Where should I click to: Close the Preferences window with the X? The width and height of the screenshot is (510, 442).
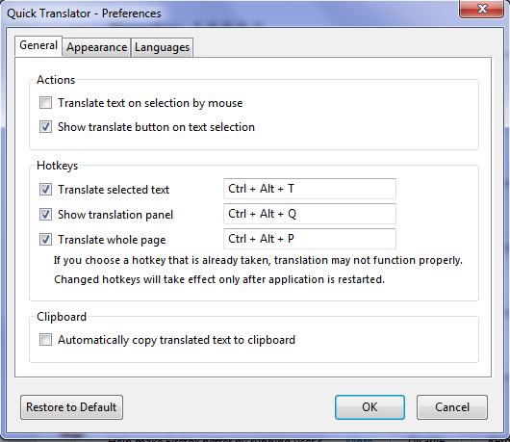point(482,9)
